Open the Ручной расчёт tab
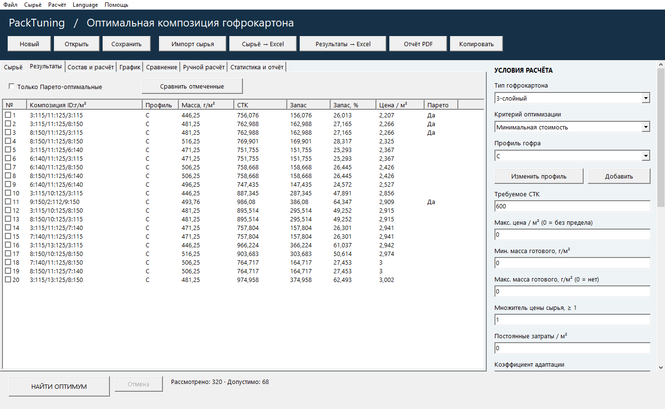The width and height of the screenshot is (665, 409). (x=204, y=67)
